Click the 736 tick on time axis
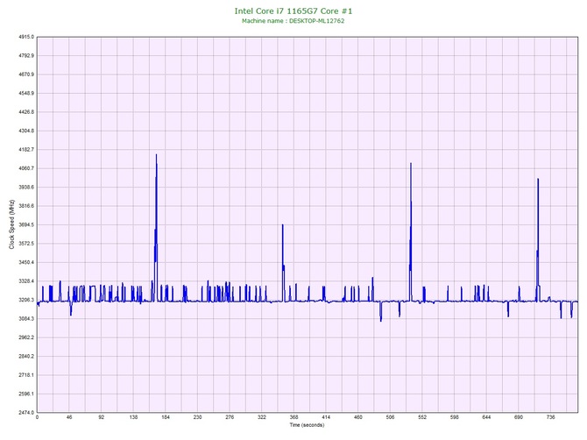587x440 pixels. point(551,417)
